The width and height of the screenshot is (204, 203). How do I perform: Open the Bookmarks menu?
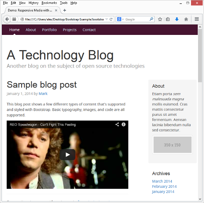(49, 3)
